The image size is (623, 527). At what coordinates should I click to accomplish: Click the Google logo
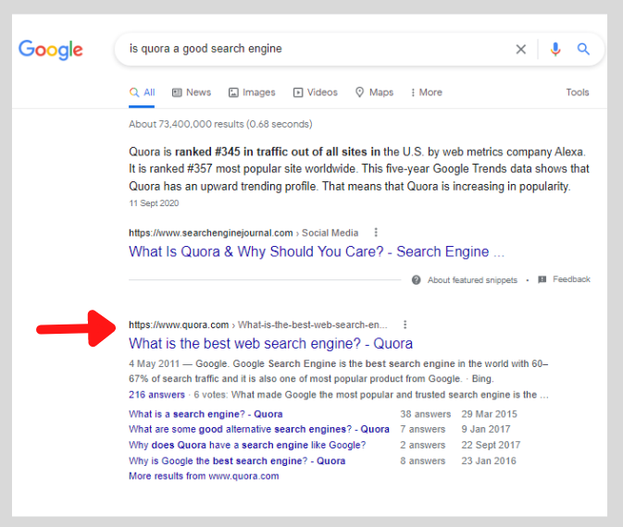click(x=51, y=50)
